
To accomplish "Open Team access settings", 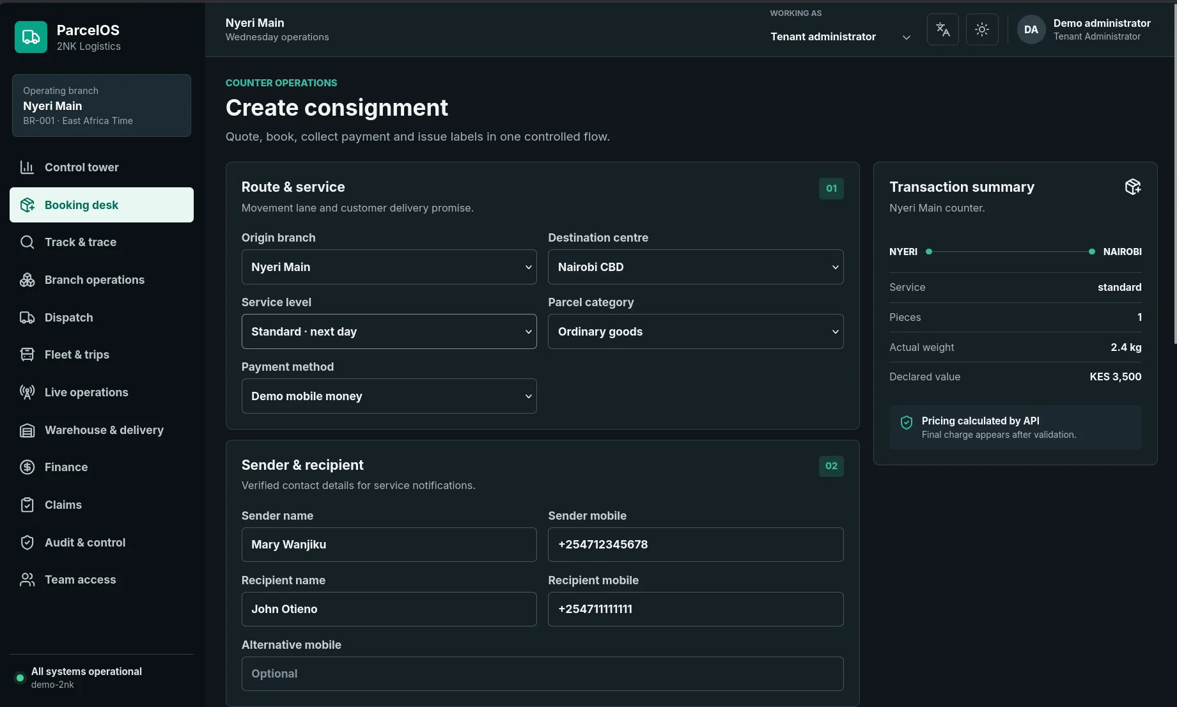I will [x=102, y=580].
